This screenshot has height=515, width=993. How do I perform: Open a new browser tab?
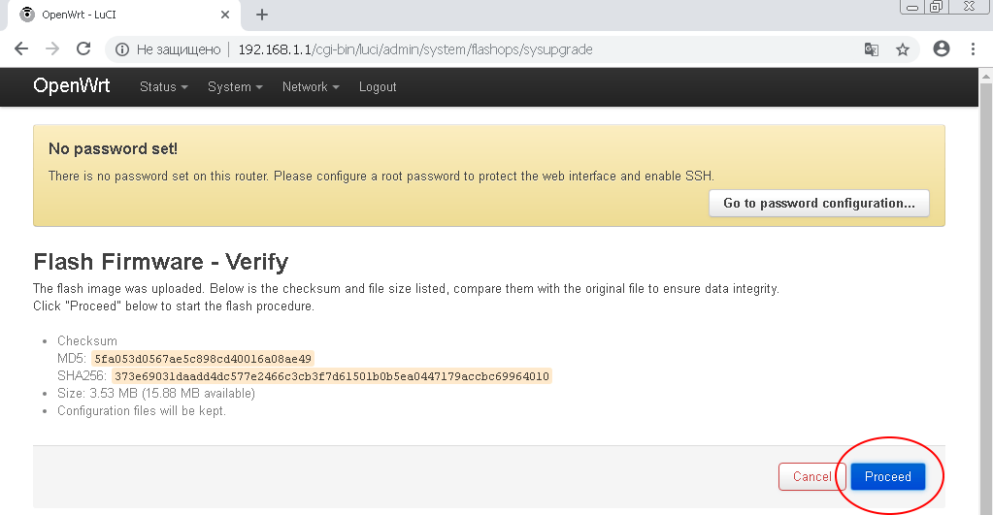coord(262,15)
